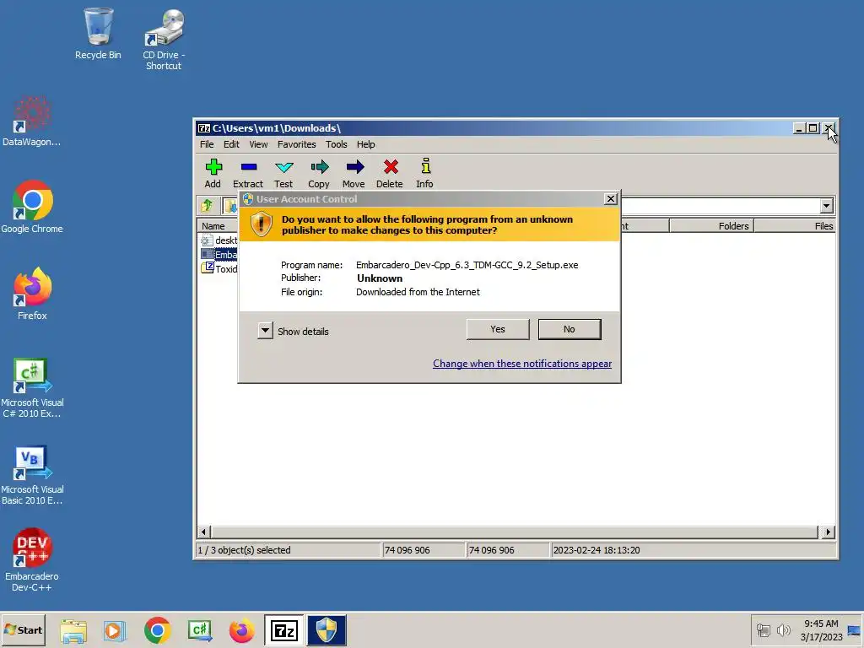Image resolution: width=864 pixels, height=648 pixels.
Task: Click Firefox icon in the taskbar
Action: pyautogui.click(x=242, y=630)
